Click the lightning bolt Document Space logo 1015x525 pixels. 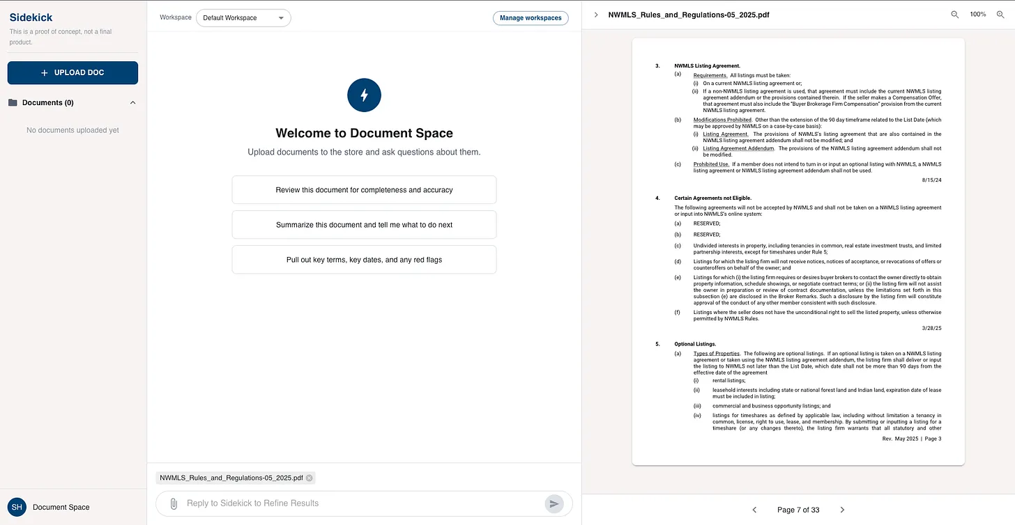tap(364, 95)
